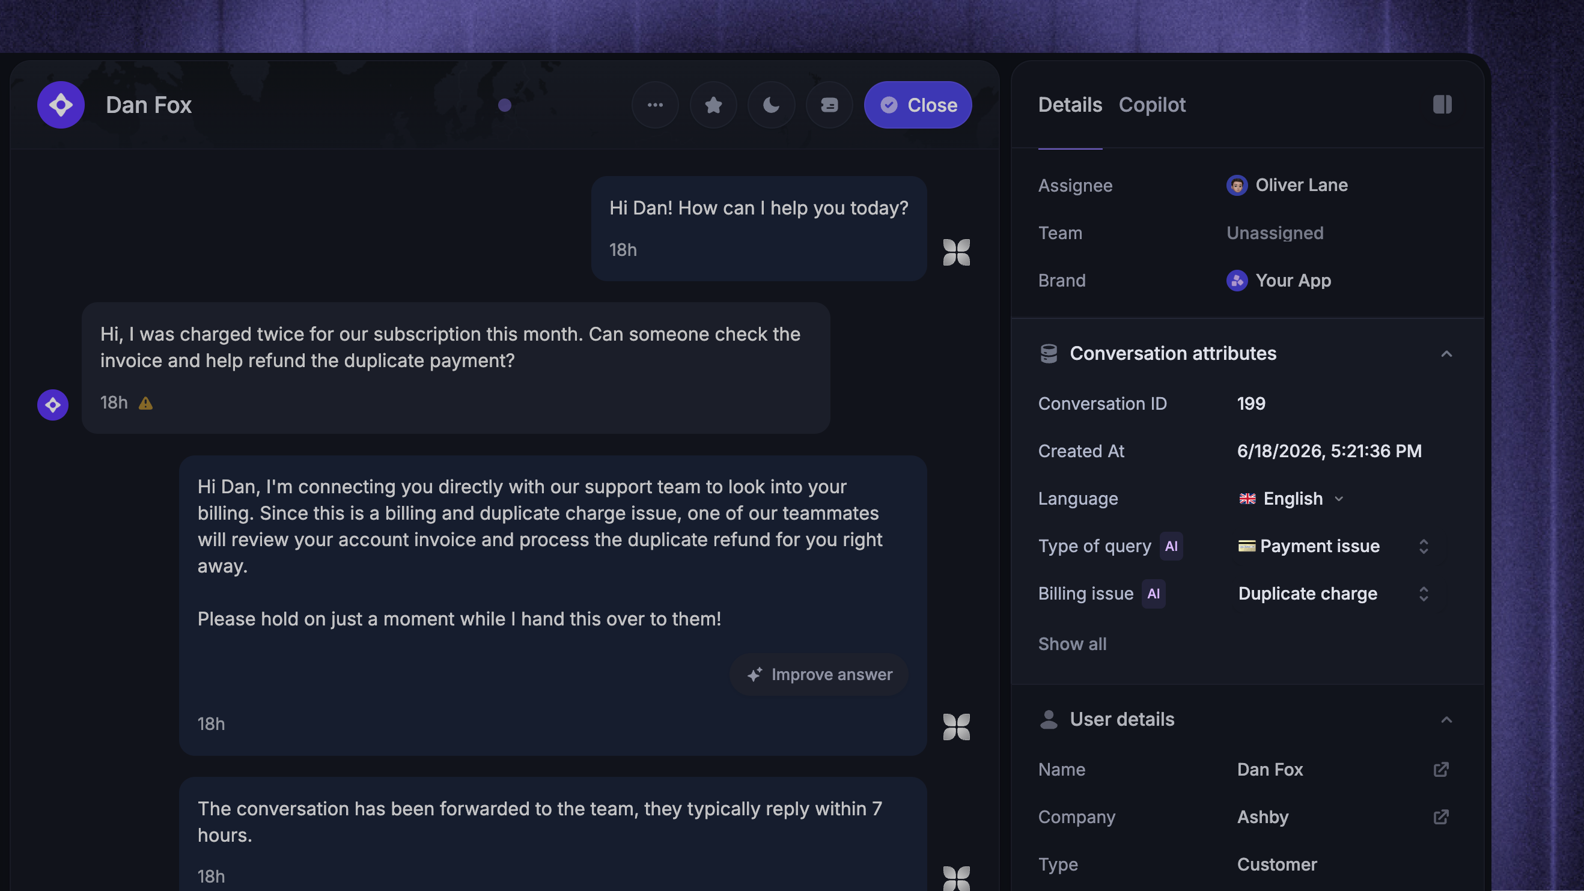Screen dimensions: 1584x891
Task: Toggle the side panel layout icon
Action: (1442, 105)
